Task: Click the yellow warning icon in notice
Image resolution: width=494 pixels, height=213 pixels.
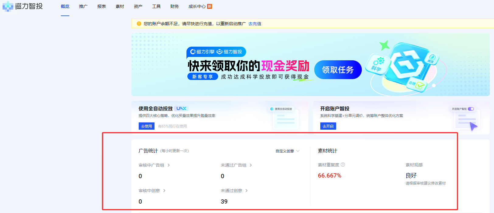Action: click(x=139, y=24)
